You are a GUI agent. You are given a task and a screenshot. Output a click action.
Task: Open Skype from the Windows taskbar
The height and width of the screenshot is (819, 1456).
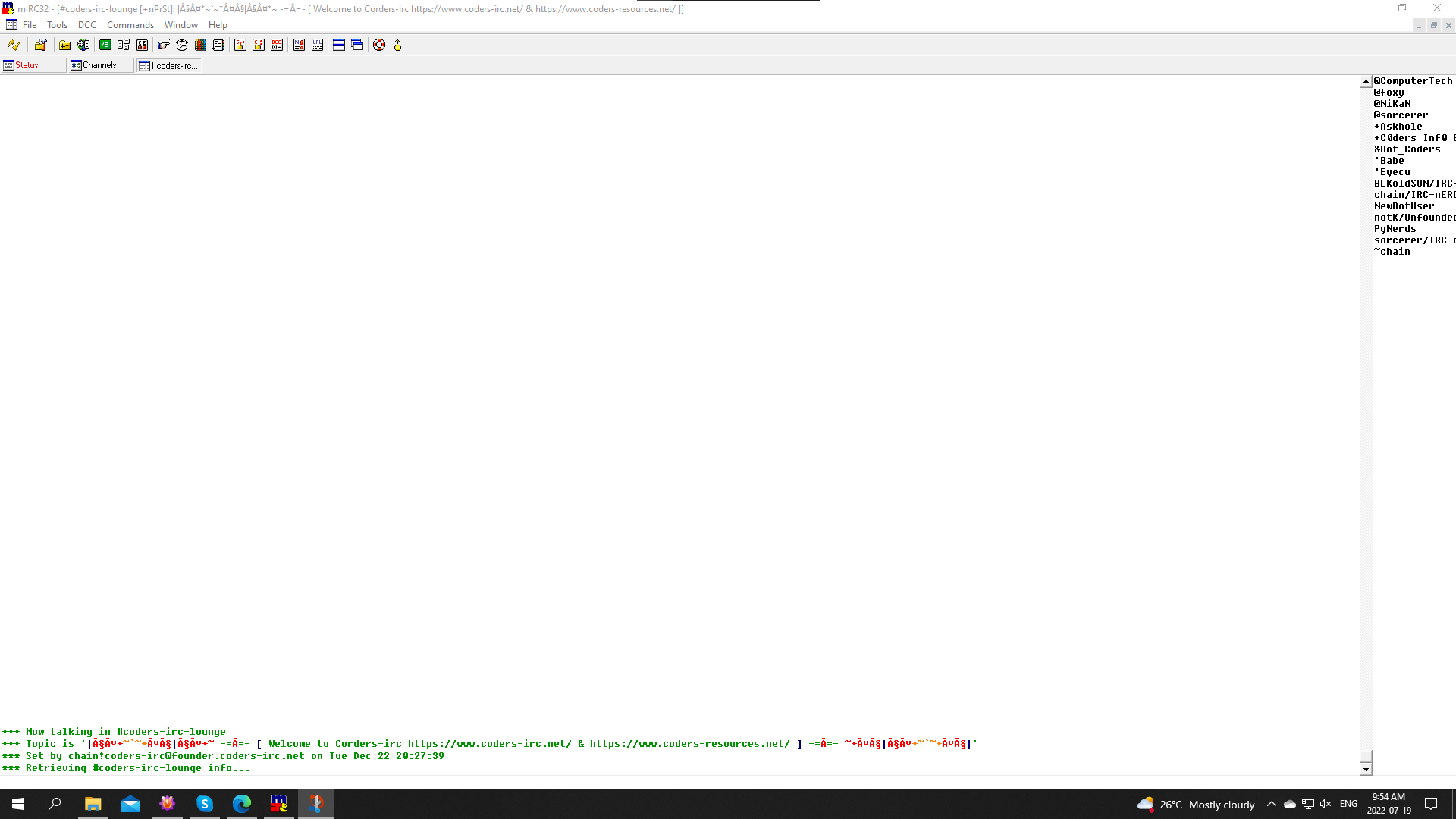click(x=205, y=804)
